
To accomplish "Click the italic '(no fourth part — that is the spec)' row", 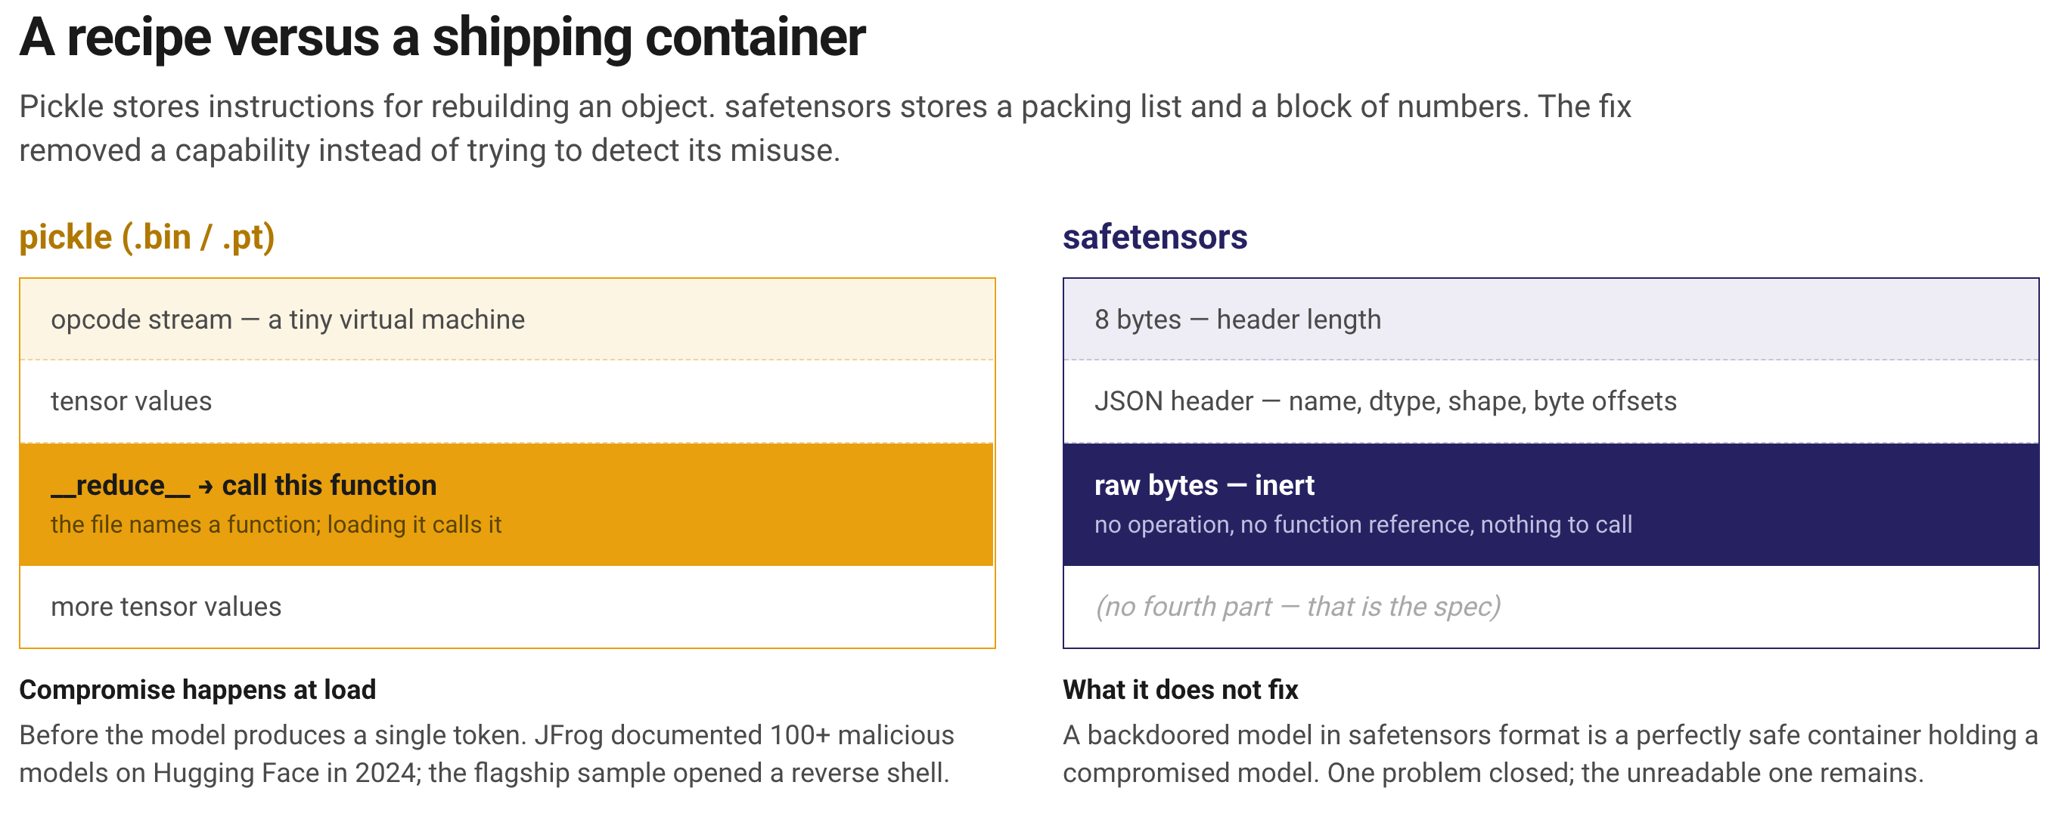I will 1550,606.
